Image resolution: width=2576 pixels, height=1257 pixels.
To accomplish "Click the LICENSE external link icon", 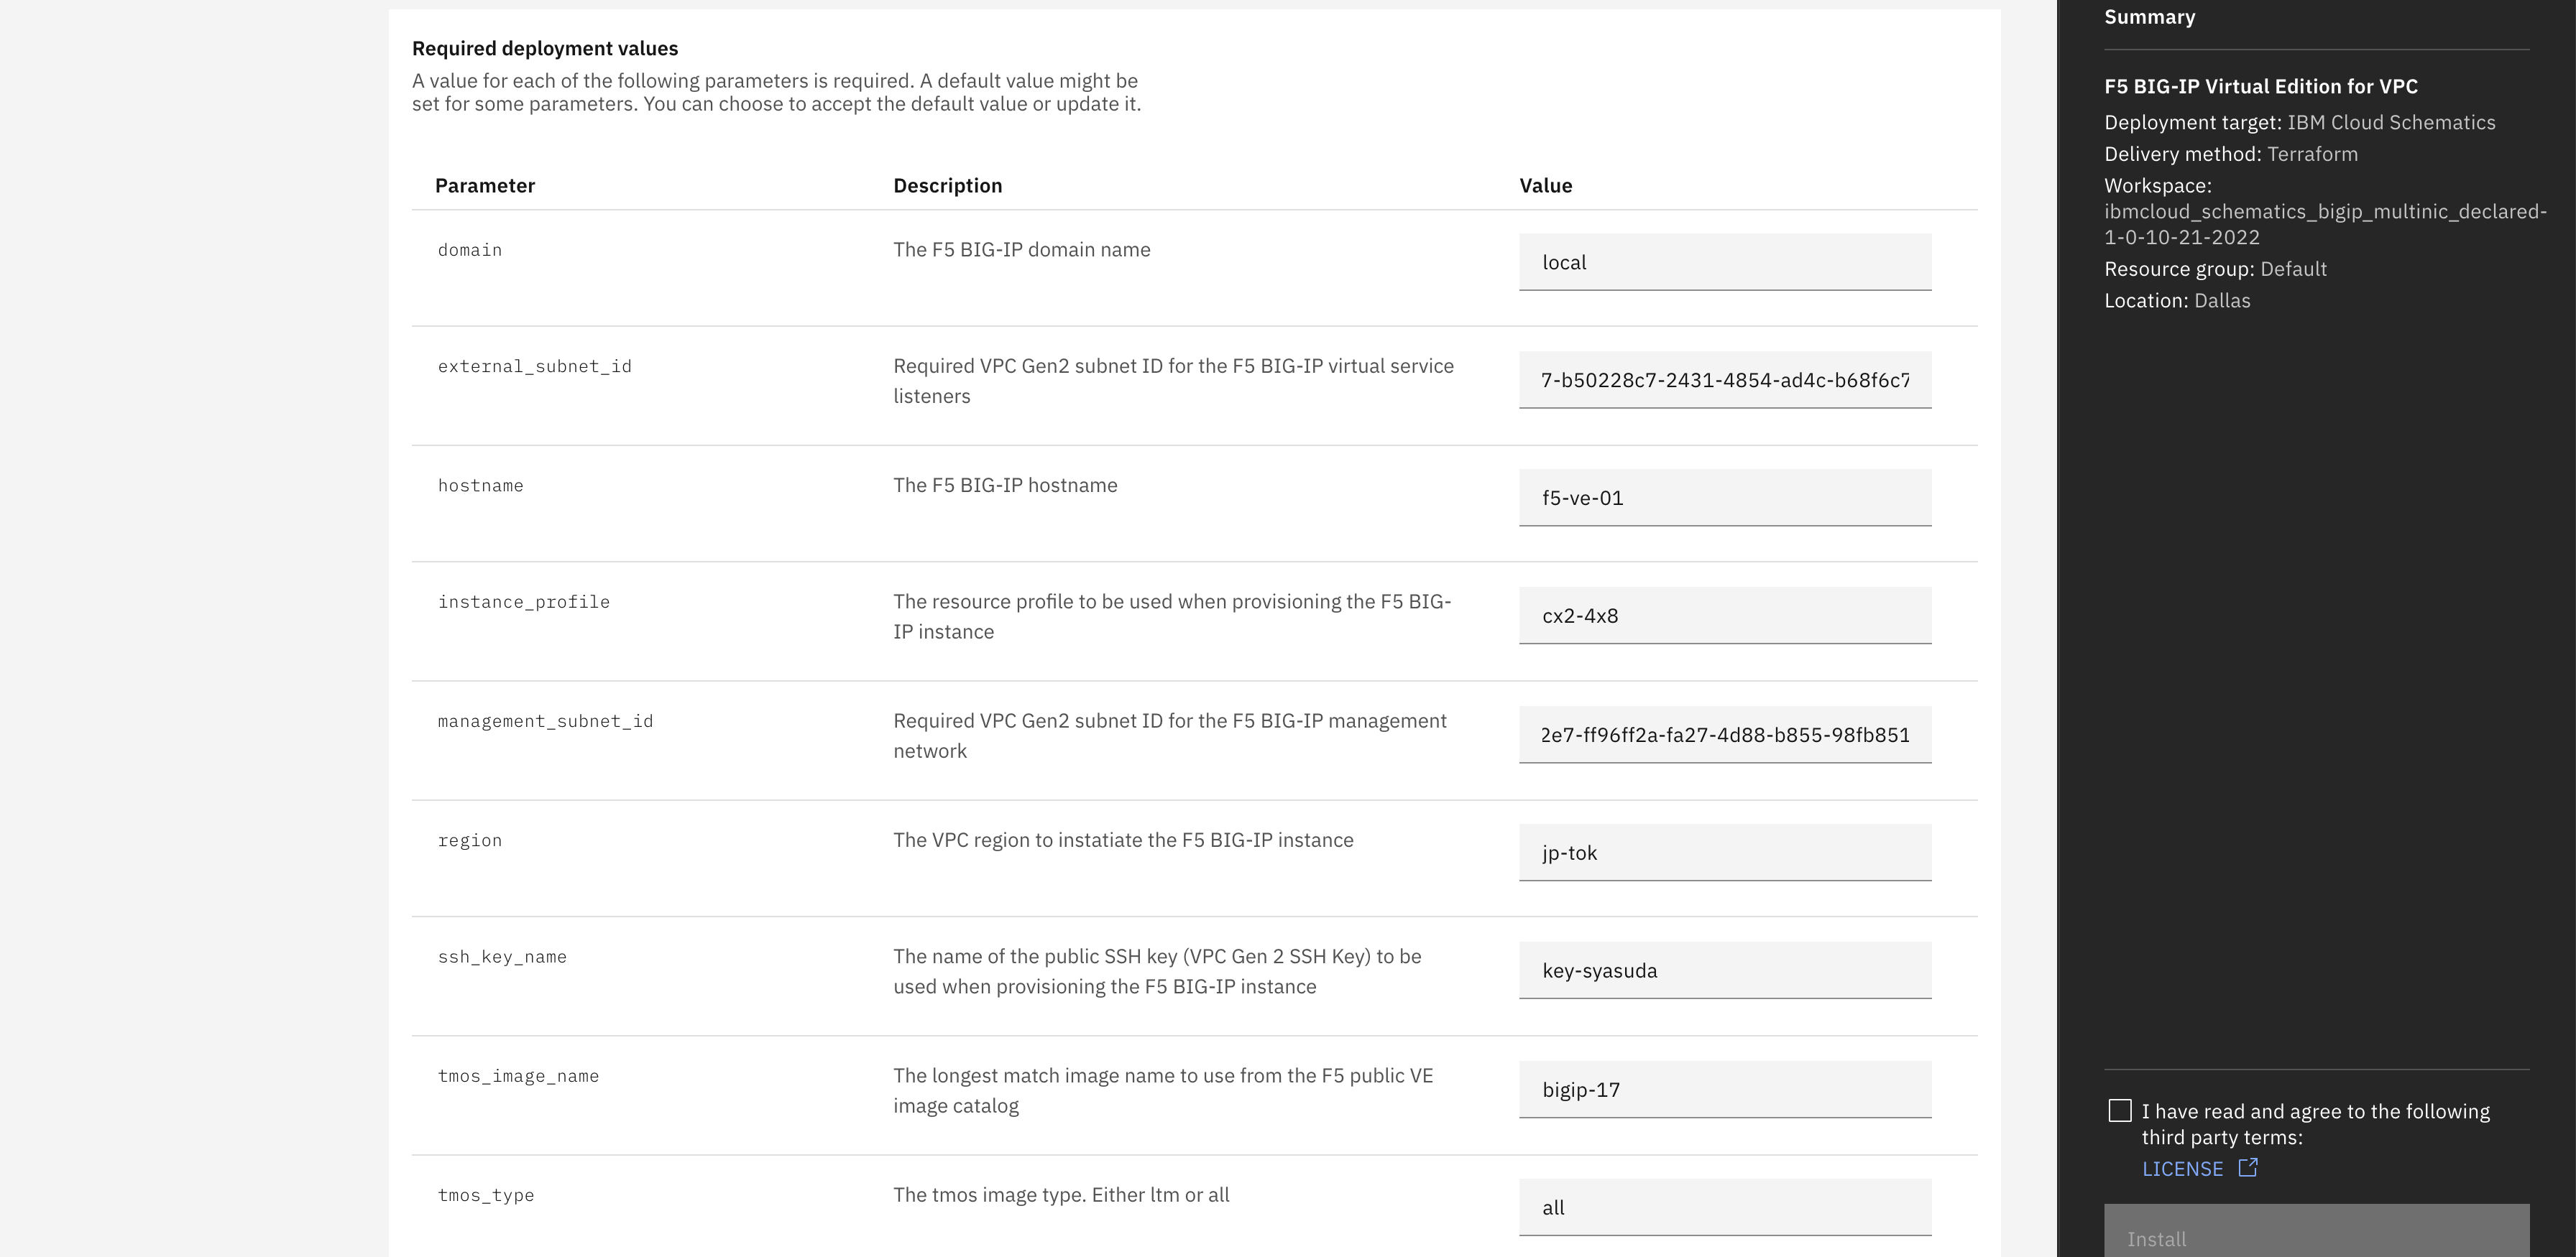I will 2248,1167.
